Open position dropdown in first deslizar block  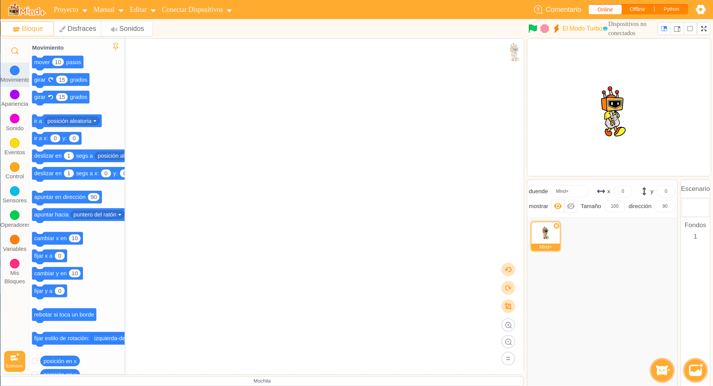tap(110, 156)
